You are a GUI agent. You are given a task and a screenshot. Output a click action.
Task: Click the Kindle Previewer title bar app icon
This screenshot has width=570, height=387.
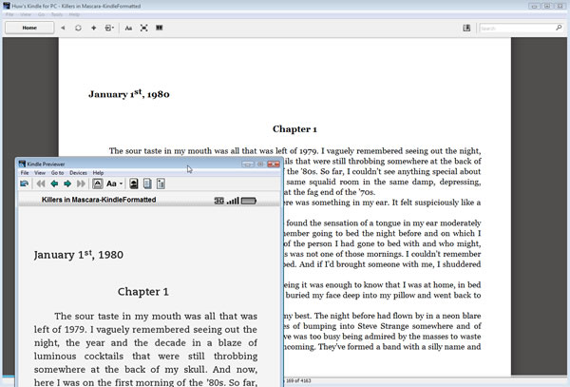22,164
